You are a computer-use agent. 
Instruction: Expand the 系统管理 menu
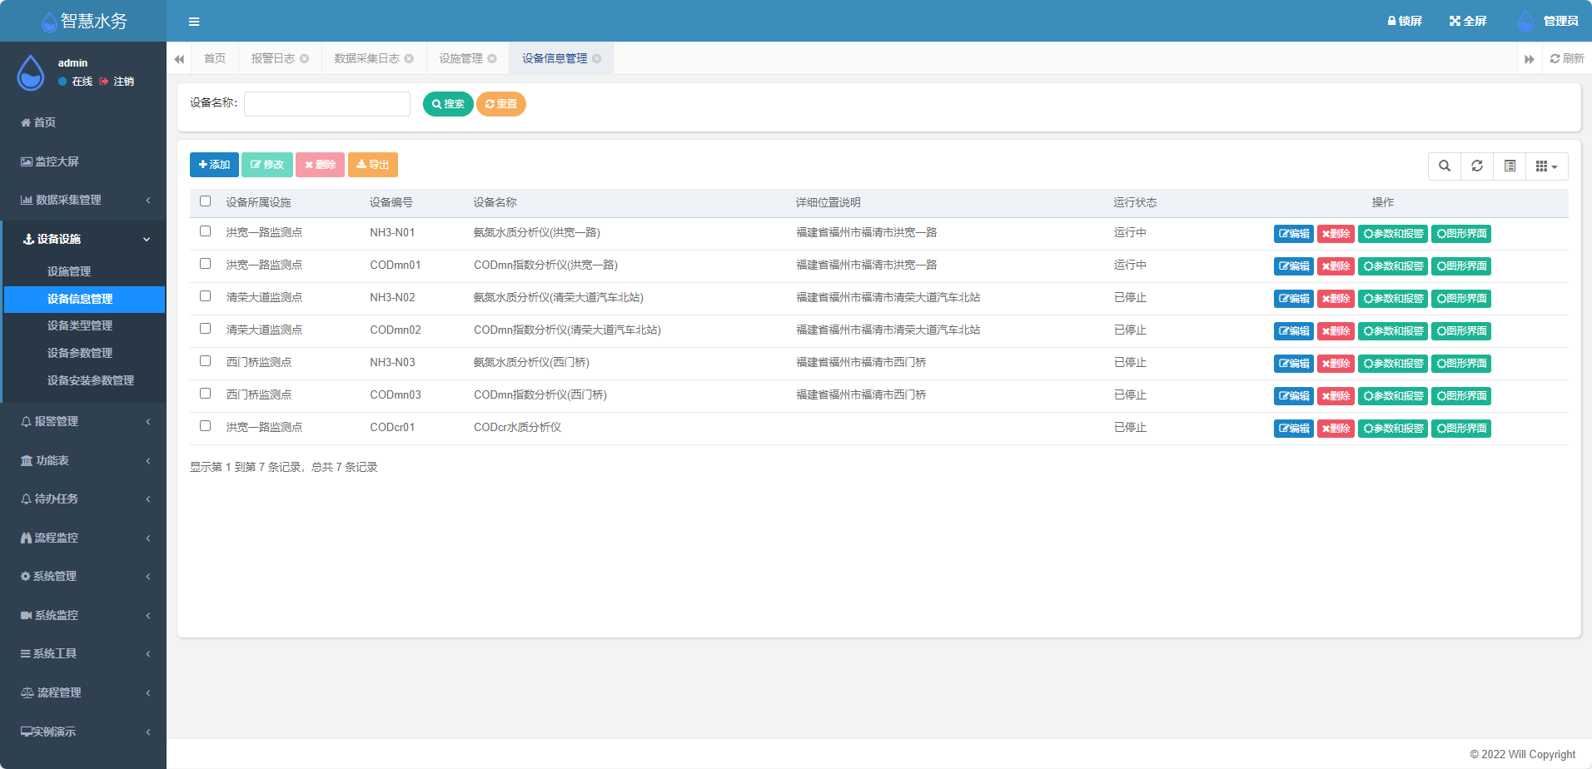pos(83,576)
